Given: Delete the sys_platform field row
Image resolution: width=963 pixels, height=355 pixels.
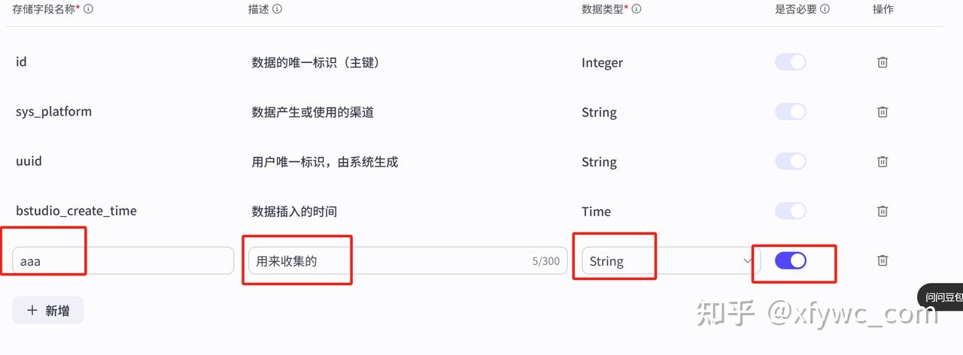Looking at the screenshot, I should coord(882,112).
